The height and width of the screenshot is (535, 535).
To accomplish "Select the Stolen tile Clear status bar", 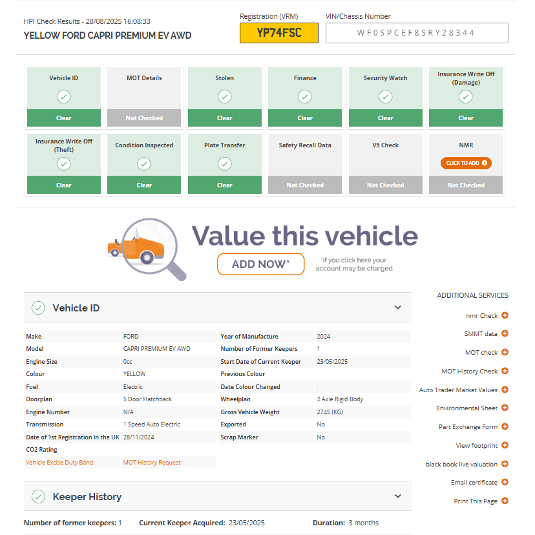I will (x=224, y=118).
